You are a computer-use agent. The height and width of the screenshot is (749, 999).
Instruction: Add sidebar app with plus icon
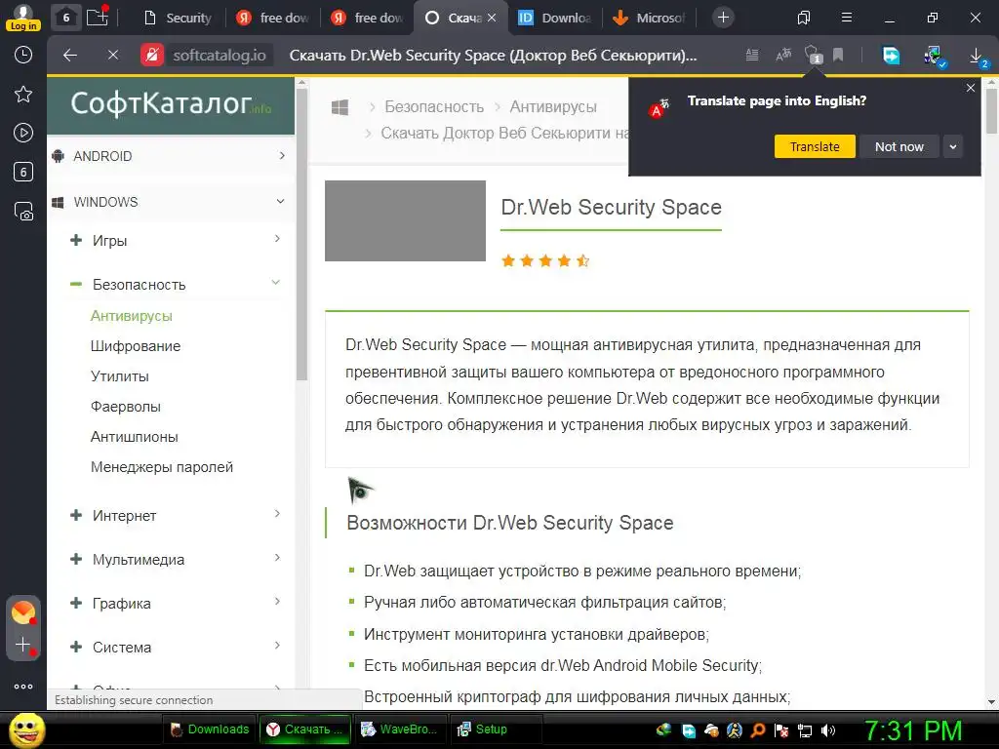click(23, 645)
